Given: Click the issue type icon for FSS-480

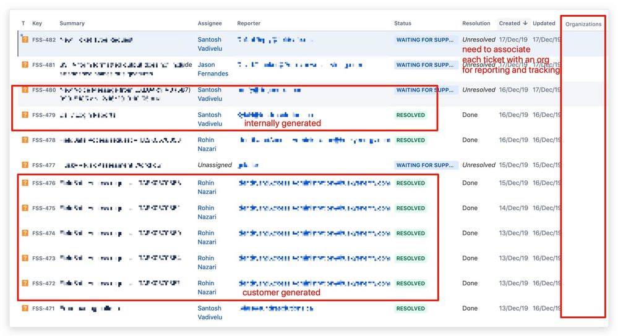Looking at the screenshot, I should pyautogui.click(x=25, y=90).
